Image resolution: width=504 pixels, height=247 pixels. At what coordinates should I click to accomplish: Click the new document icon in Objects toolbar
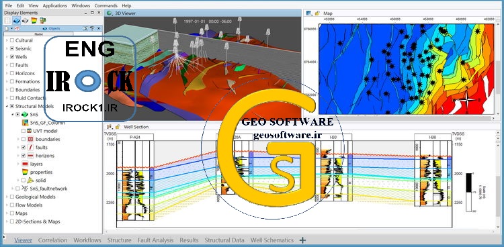[7, 29]
